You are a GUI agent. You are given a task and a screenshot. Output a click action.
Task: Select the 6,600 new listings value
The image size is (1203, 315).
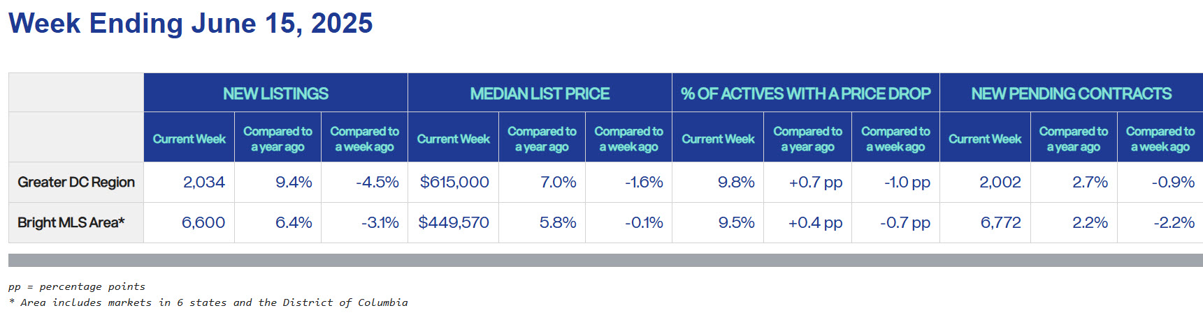[203, 223]
